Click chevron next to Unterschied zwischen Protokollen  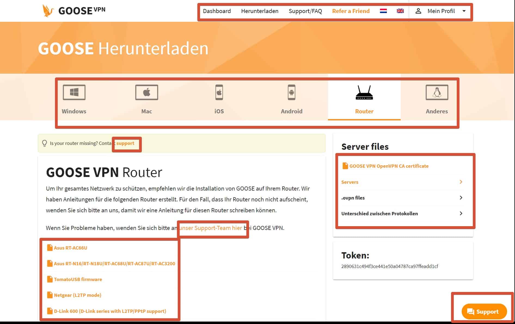point(461,213)
